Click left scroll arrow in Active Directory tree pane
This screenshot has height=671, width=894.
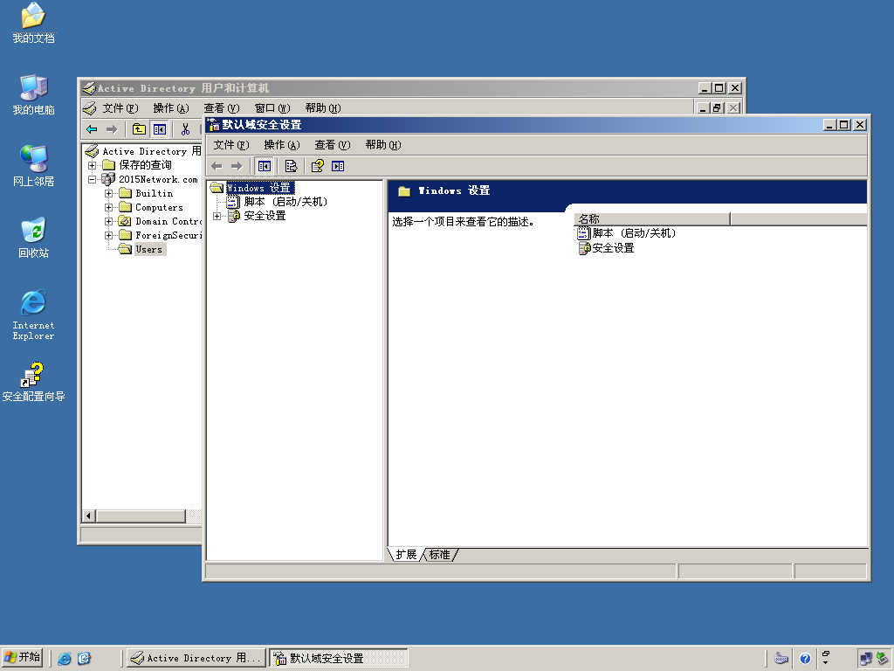click(x=88, y=516)
